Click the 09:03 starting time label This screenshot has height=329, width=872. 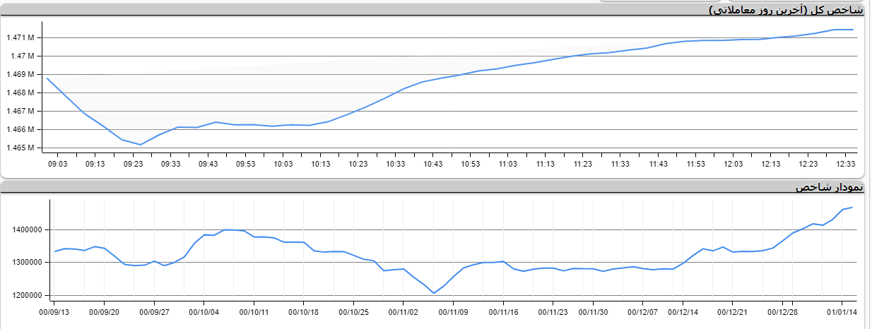(x=58, y=164)
